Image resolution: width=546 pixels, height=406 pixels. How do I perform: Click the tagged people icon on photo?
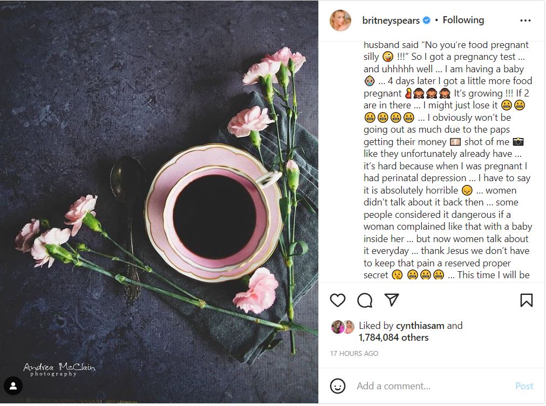(13, 385)
